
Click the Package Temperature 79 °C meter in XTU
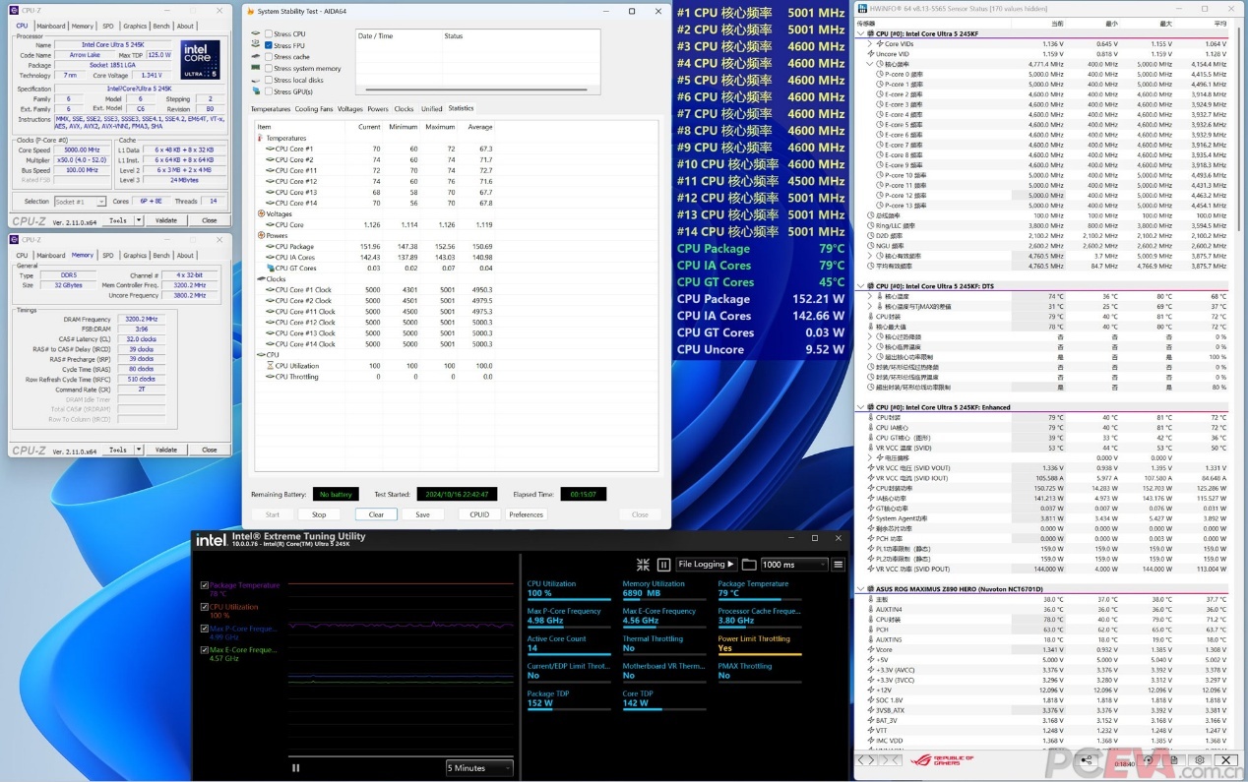click(x=760, y=589)
